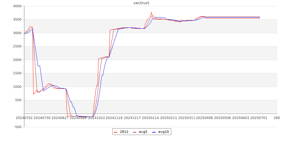Screen dimensions: 283x151
Task: Click the 2000 y-axis value label
Action: click(17, 60)
